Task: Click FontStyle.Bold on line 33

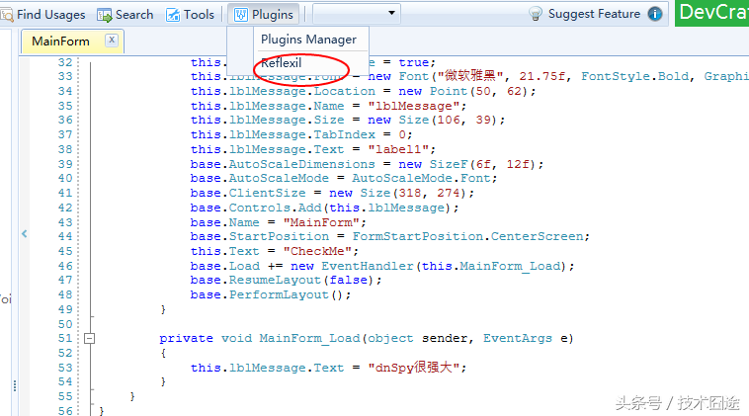Action: tap(636, 77)
